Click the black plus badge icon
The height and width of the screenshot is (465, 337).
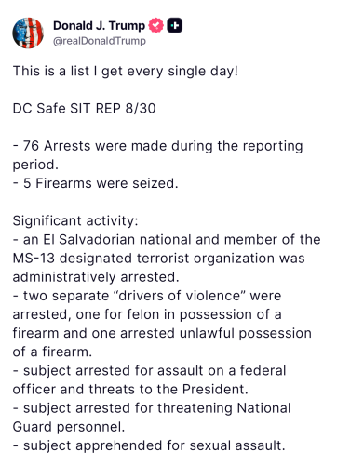(175, 26)
